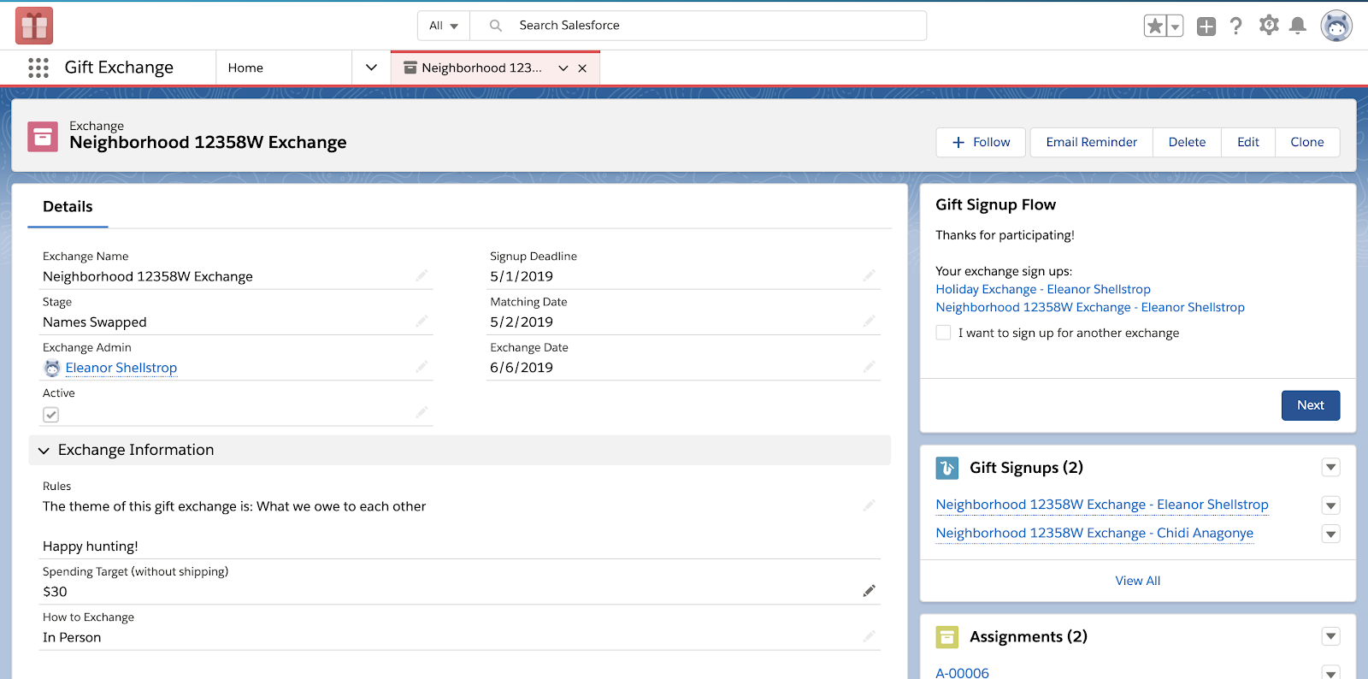Viewport: 1368px width, 679px height.
Task: Switch to the Home tab
Action: [245, 68]
